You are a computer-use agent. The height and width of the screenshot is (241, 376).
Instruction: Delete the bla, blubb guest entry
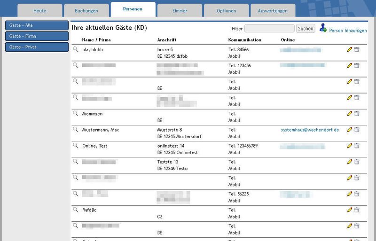point(357,49)
